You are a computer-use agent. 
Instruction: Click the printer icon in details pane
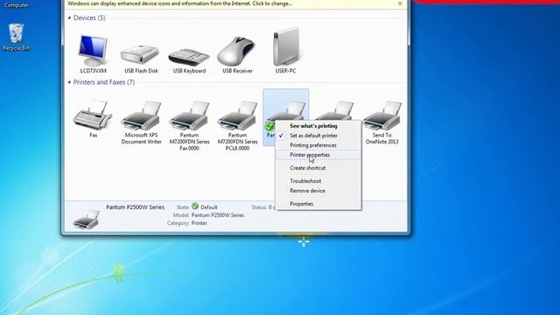(x=86, y=219)
